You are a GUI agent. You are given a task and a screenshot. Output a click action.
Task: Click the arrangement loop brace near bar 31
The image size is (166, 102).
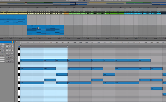[134, 9]
